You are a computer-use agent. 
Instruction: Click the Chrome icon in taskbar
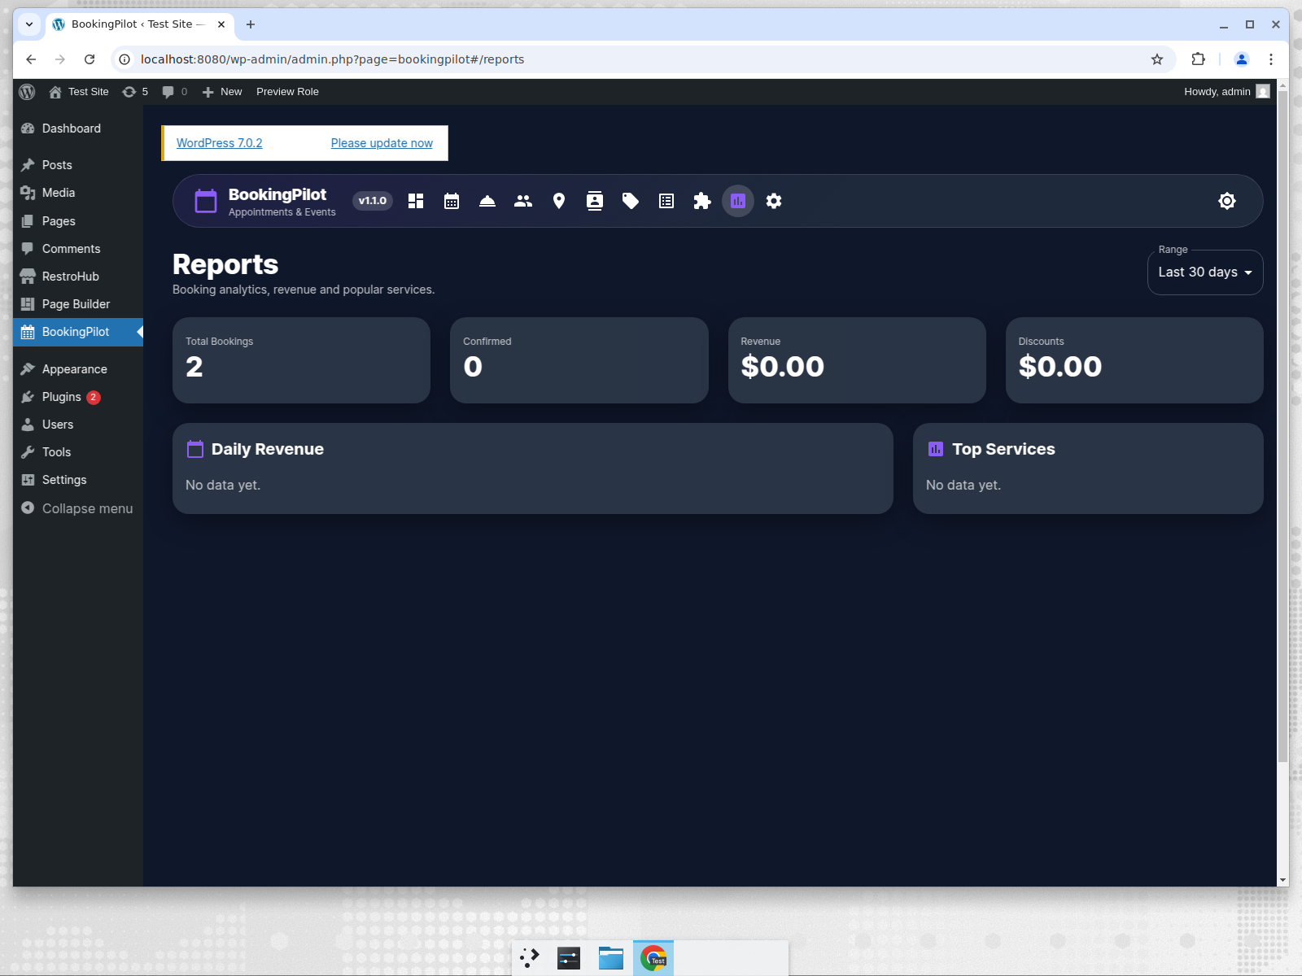pos(653,958)
